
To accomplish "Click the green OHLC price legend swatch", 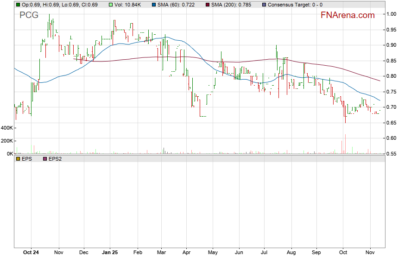I will coord(18,5).
